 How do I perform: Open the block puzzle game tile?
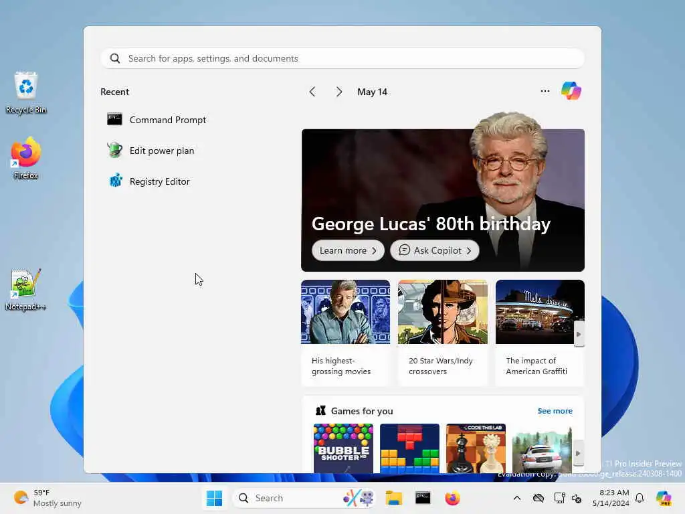click(x=409, y=448)
